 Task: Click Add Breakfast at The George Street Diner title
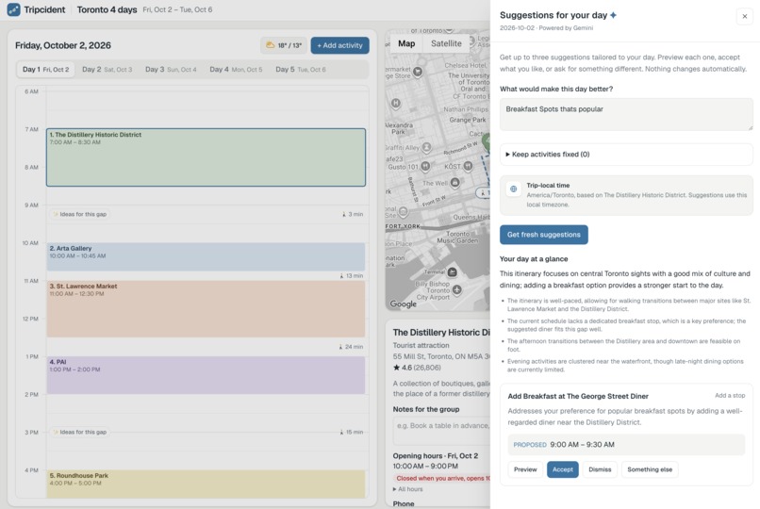(x=578, y=396)
